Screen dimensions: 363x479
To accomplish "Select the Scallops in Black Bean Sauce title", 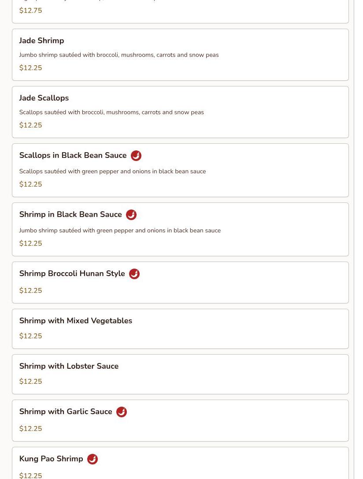I will [x=73, y=155].
